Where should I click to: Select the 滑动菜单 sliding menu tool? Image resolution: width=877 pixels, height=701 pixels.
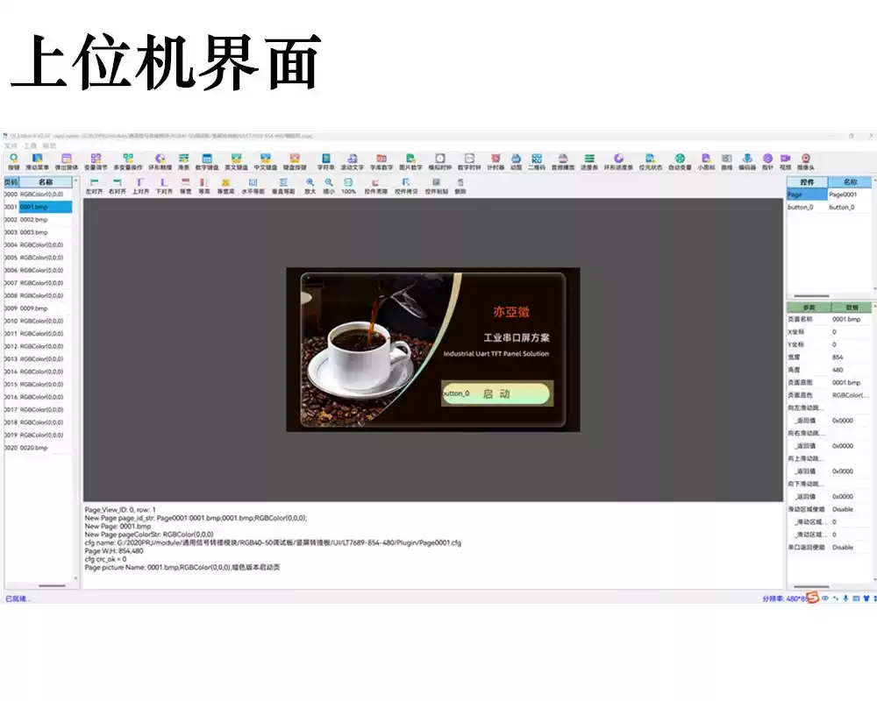[37, 161]
